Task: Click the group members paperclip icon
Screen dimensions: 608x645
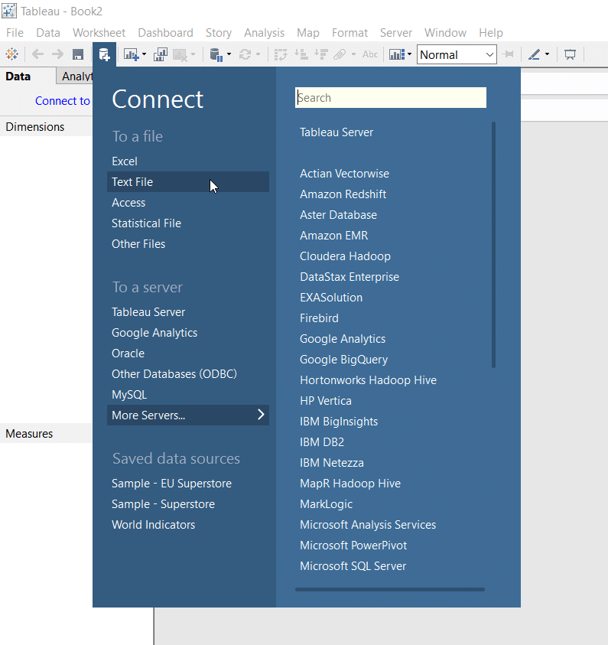Action: click(340, 54)
